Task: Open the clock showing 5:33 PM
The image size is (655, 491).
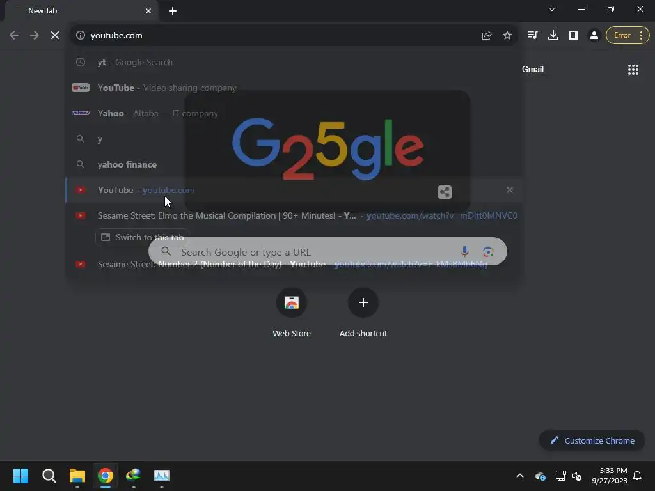Action: pos(610,476)
